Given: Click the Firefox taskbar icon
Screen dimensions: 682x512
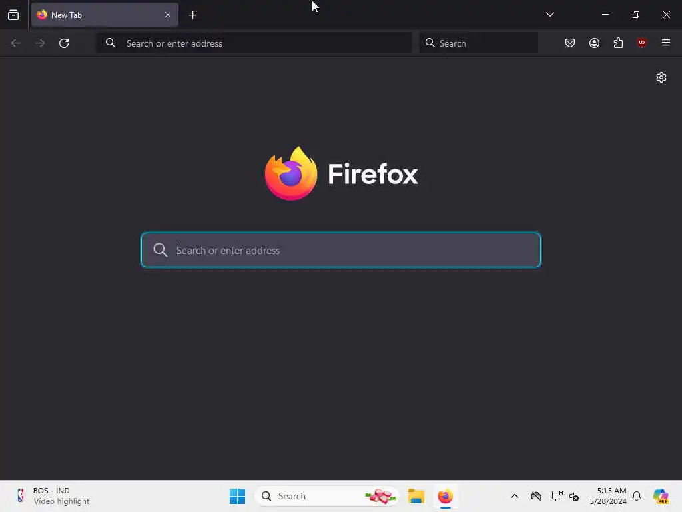Looking at the screenshot, I should (445, 496).
